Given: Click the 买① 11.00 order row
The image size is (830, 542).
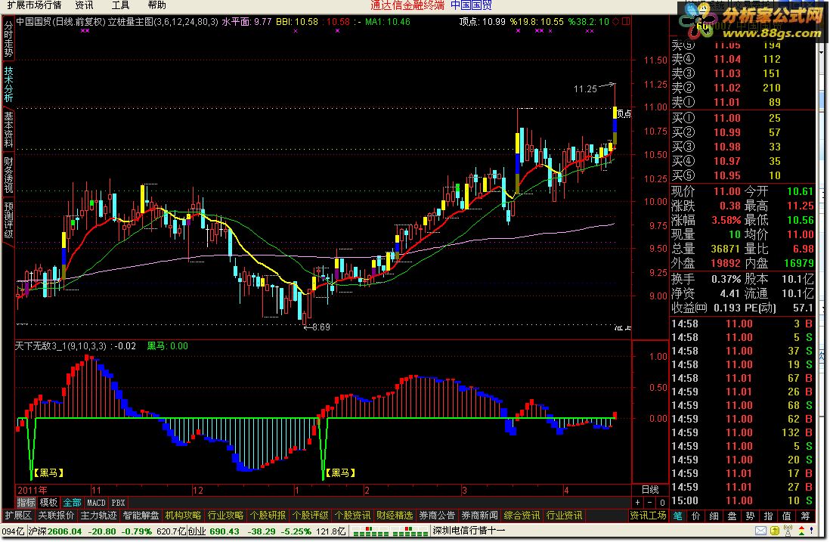Looking at the screenshot, I should tap(742, 118).
